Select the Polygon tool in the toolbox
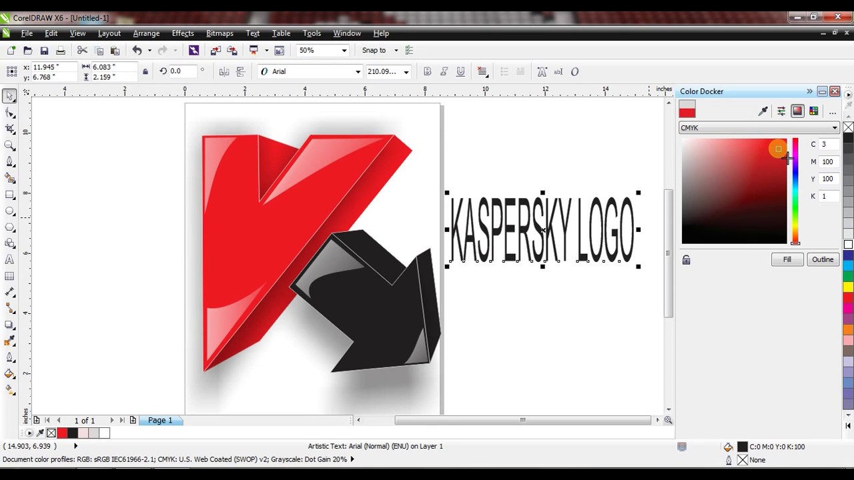Viewport: 854px width, 480px height. [x=9, y=227]
